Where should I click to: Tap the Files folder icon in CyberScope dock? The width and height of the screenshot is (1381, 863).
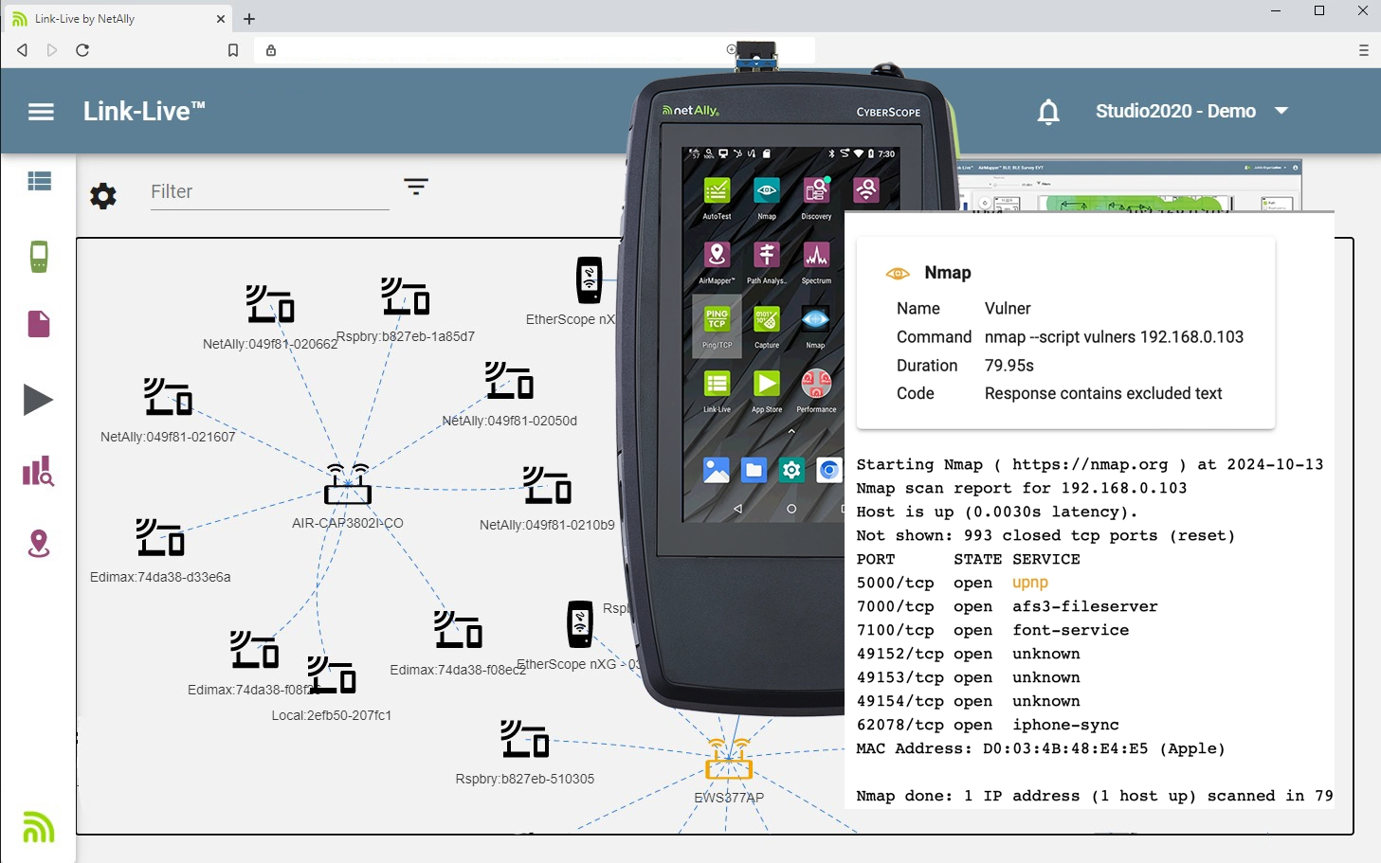click(x=754, y=470)
